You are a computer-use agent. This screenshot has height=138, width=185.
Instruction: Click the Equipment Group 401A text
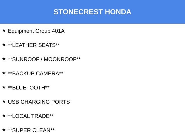(36, 31)
